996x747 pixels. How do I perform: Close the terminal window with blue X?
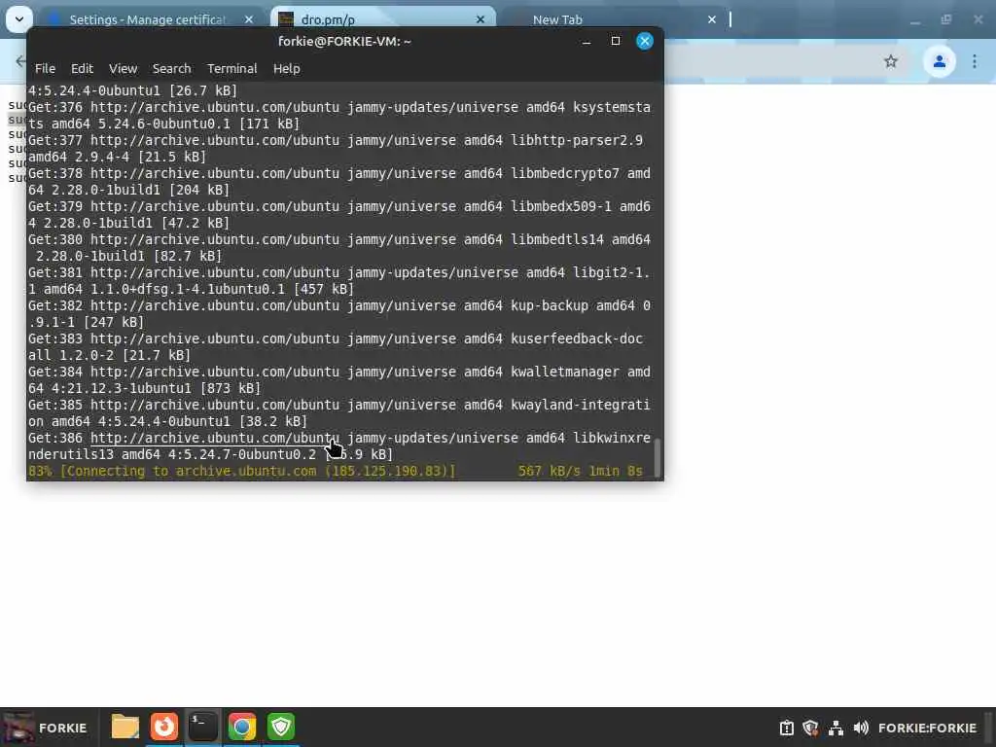click(645, 41)
